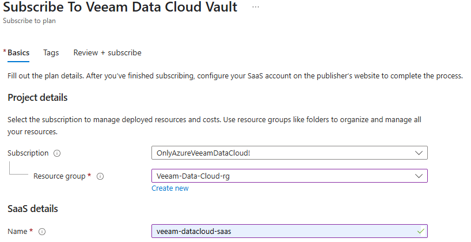This screenshot has width=471, height=242.
Task: Click the Project details heading
Action: (37, 98)
